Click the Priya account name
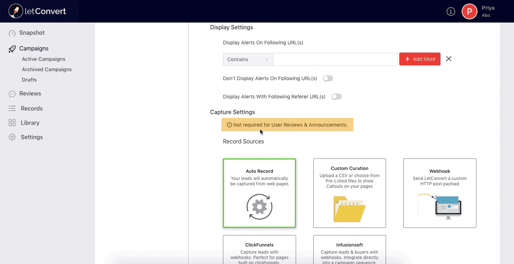Screen dimensions: 514x264 tap(488, 8)
